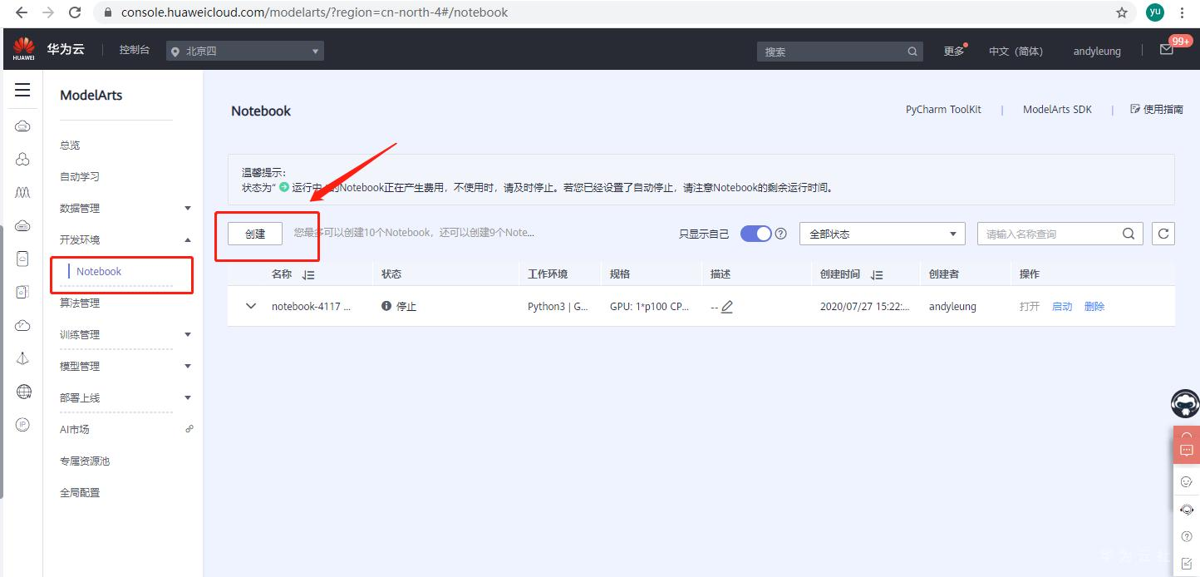Click the robot assistant avatar
This screenshot has height=577, width=1200.
[1185, 404]
